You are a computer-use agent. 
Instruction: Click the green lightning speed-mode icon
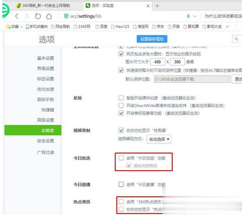click(x=188, y=16)
